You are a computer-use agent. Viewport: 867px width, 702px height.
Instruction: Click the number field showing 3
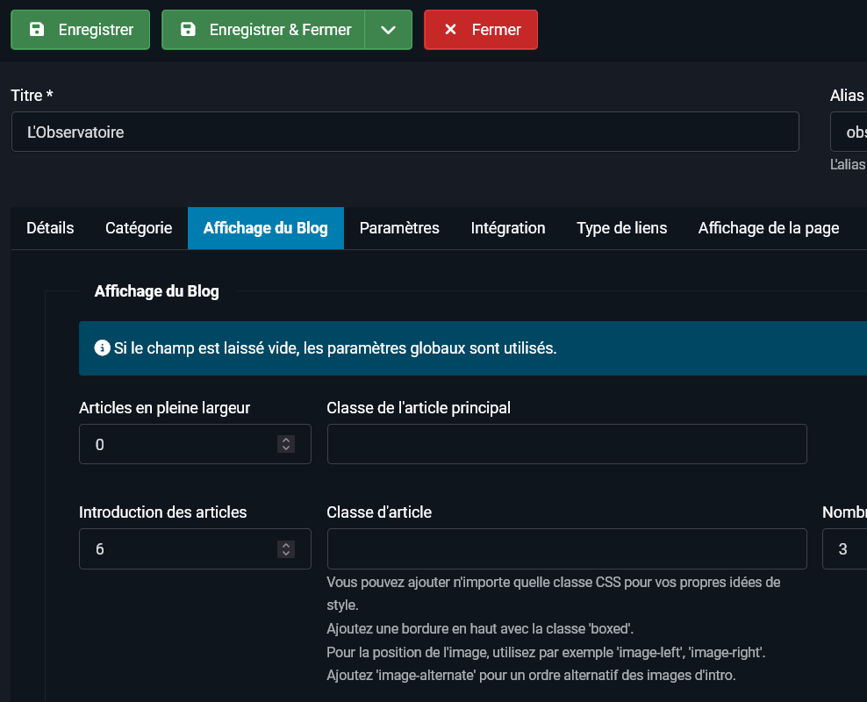tap(846, 548)
